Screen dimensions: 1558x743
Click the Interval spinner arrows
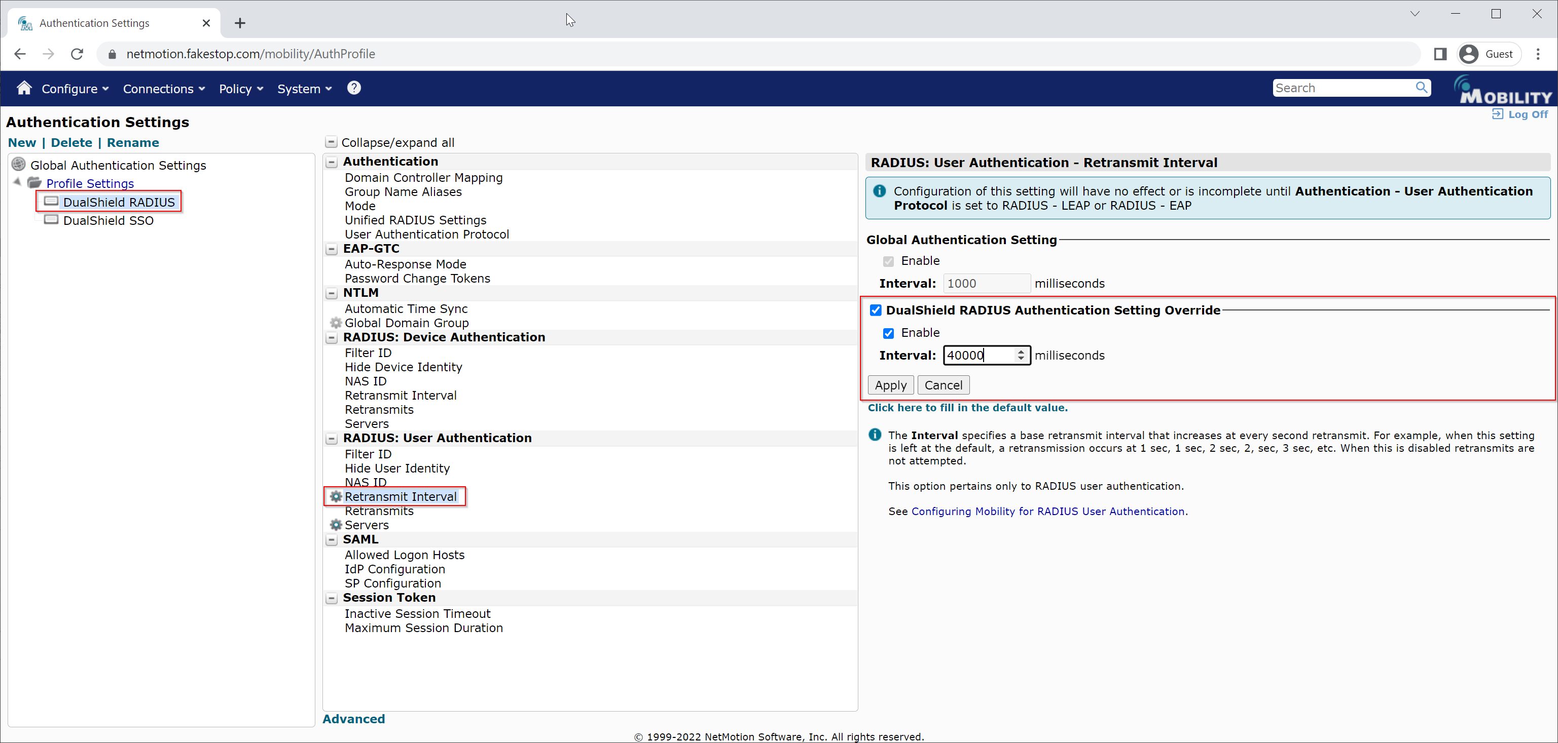(x=1021, y=355)
